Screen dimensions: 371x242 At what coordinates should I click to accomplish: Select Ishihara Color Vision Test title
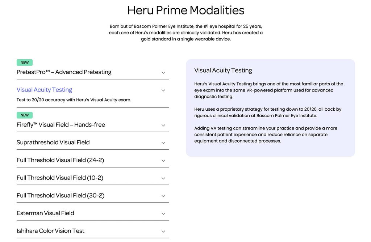pyautogui.click(x=50, y=231)
